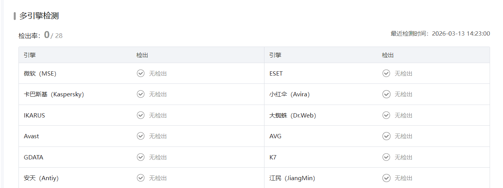The height and width of the screenshot is (188, 503).
Task: Click the check icon for 安天 (Antiy)
Action: click(141, 178)
